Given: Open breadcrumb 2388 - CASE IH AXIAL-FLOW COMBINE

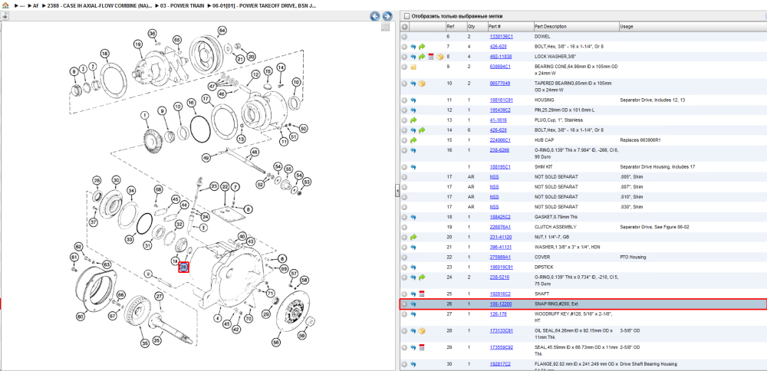Looking at the screenshot, I should (98, 5).
